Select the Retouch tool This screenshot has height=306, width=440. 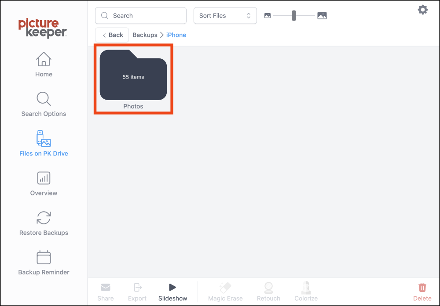(x=268, y=292)
